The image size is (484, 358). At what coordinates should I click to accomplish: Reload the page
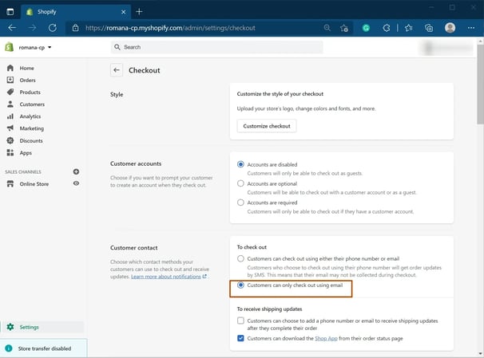(x=53, y=28)
